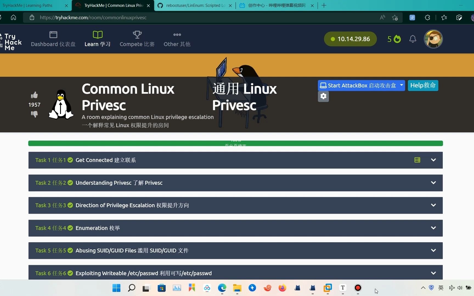Open volume control speaker icon
Image resolution: width=474 pixels, height=296 pixels.
[x=460, y=288]
